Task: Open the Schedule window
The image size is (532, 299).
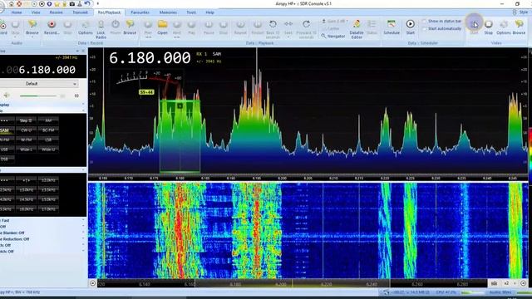Action: coord(392,27)
